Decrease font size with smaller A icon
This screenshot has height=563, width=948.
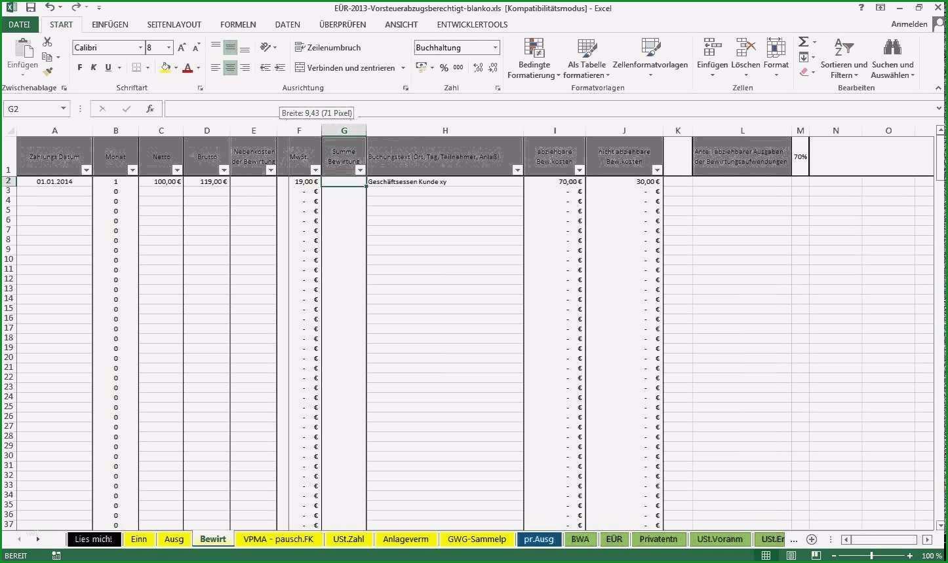coord(196,48)
